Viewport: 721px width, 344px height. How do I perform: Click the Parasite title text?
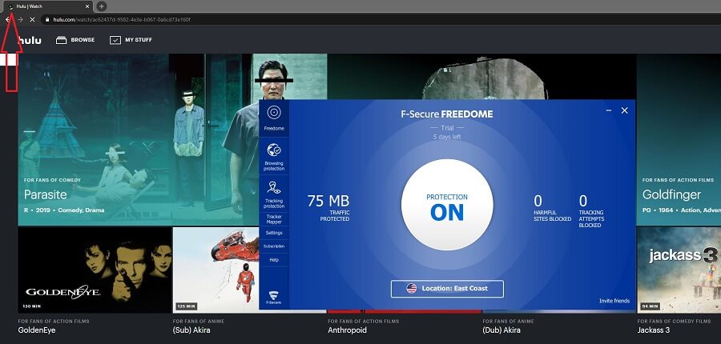(46, 194)
